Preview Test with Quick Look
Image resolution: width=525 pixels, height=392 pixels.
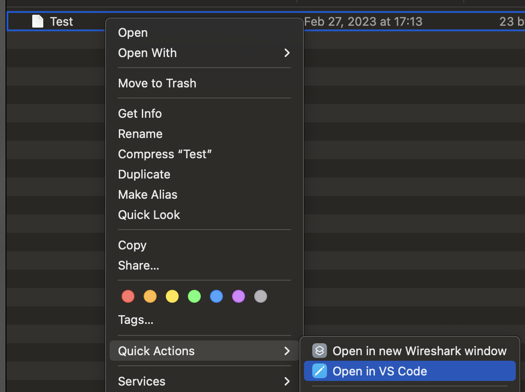tap(149, 215)
